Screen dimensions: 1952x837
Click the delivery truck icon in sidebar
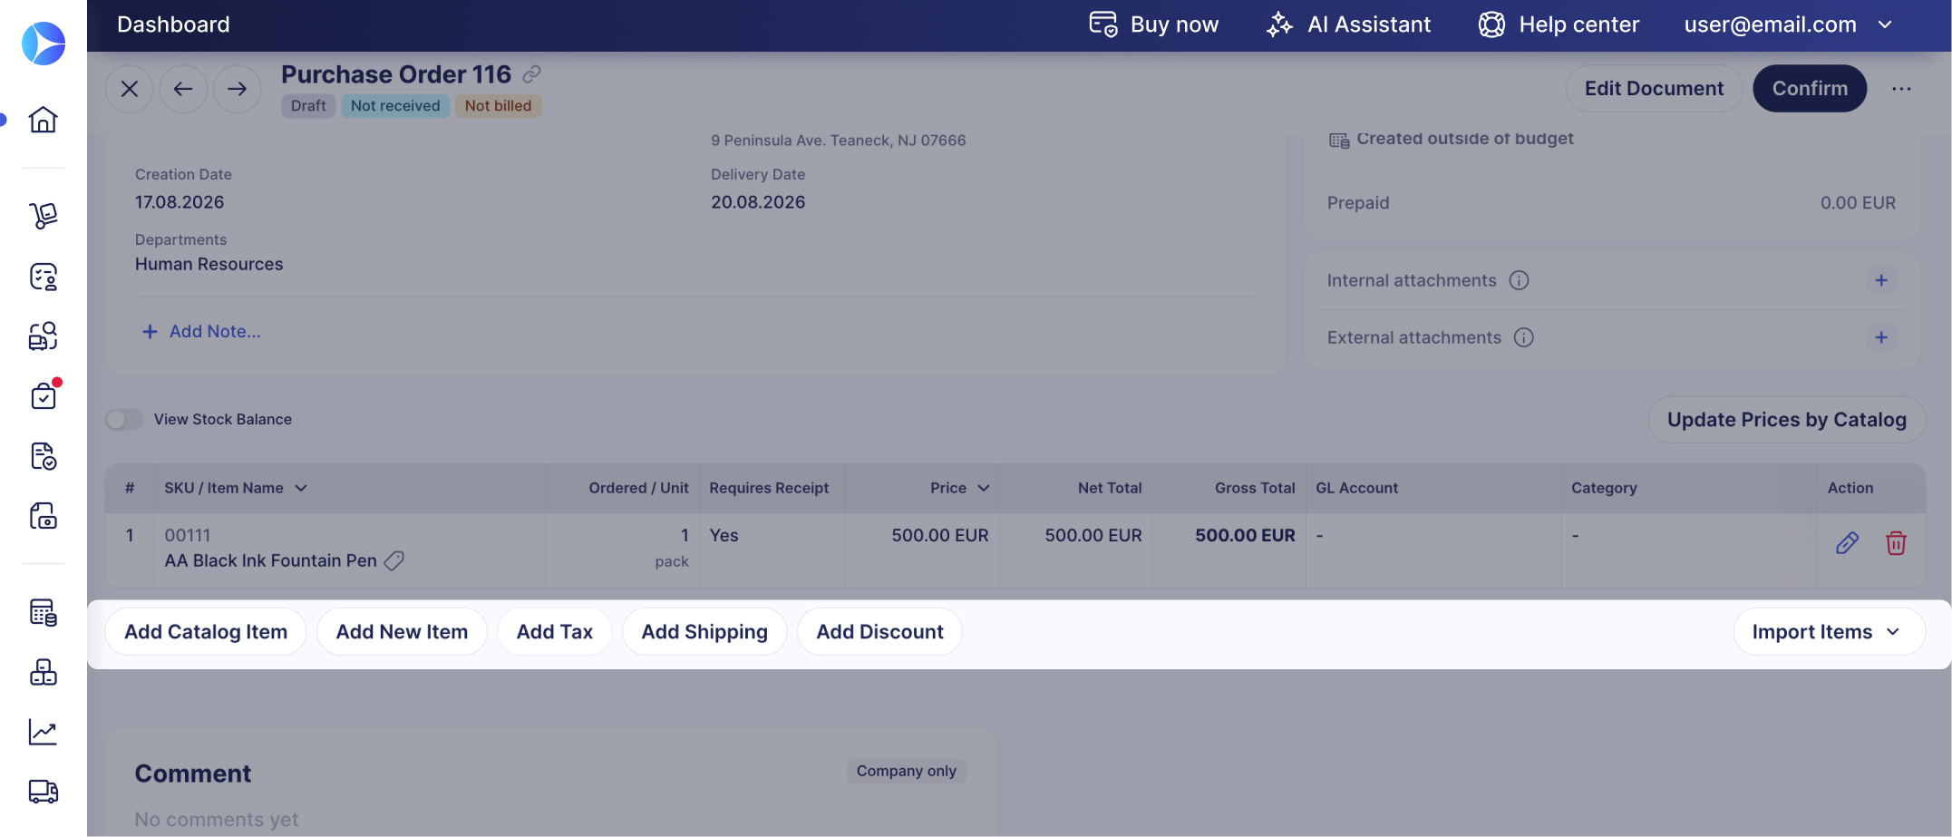[43, 792]
